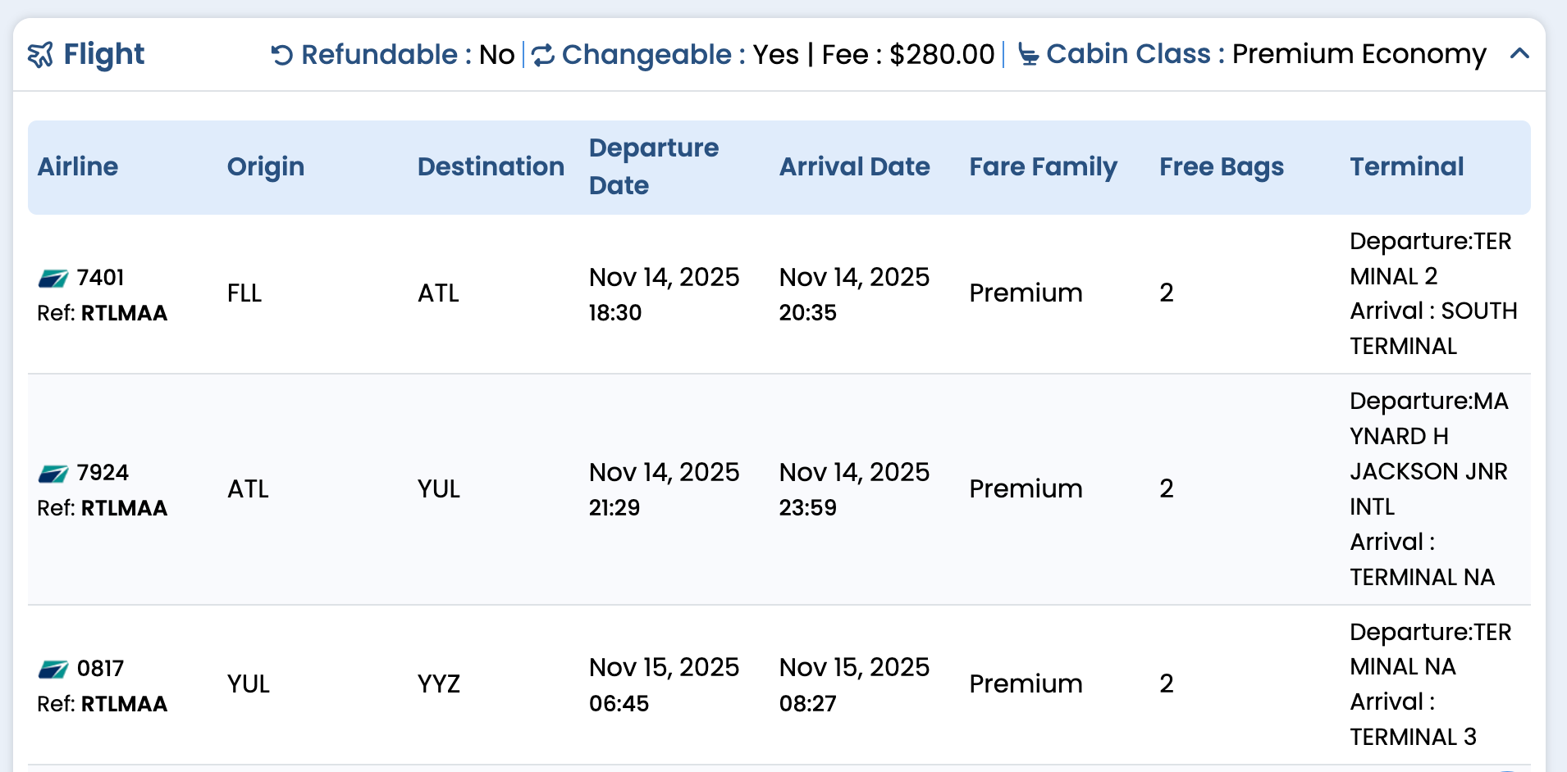
Task: Click airline logo beside flight 0817
Action: tap(53, 670)
